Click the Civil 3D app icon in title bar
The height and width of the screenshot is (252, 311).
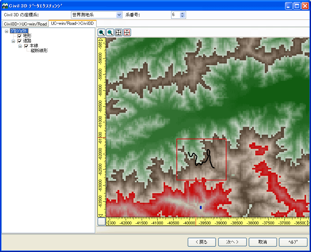(5, 6)
